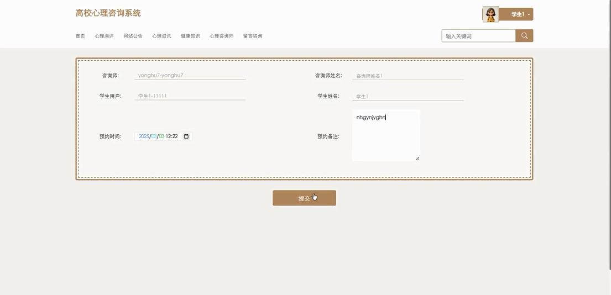The width and height of the screenshot is (611, 295).
Task: Click the 咨询师 yonghu7 field
Action: click(190, 75)
